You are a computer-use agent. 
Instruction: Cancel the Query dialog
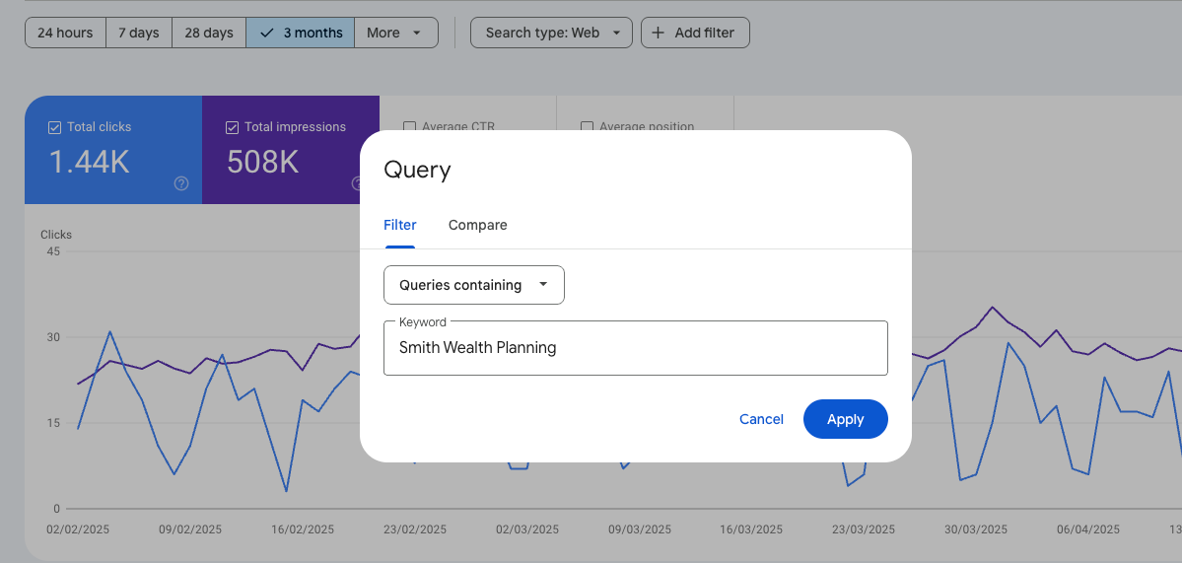click(x=761, y=419)
